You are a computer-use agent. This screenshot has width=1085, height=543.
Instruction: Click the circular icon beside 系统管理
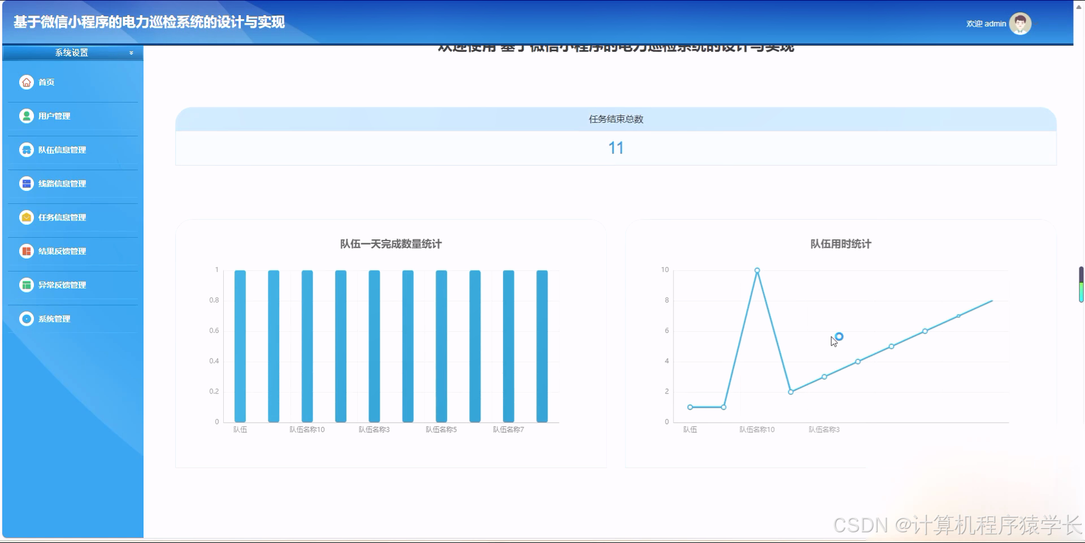pos(27,319)
